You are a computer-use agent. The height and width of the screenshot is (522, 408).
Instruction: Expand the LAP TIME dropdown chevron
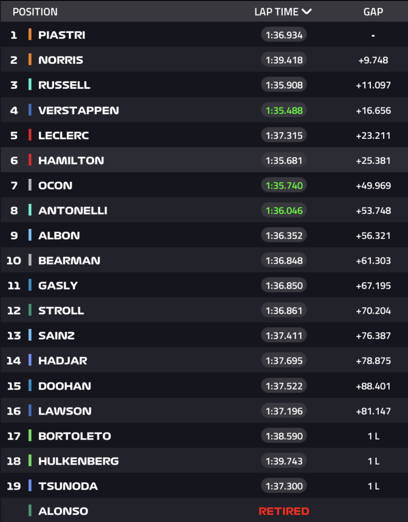click(307, 12)
